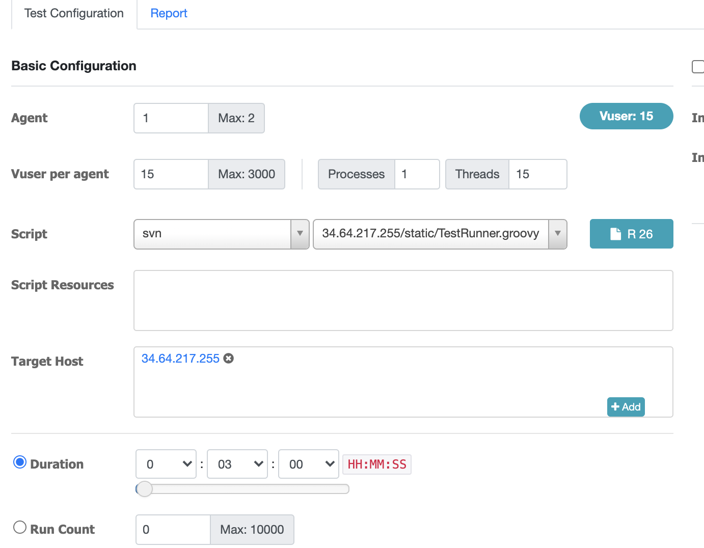704x548 pixels.
Task: Switch to the Report tab
Action: 169,13
